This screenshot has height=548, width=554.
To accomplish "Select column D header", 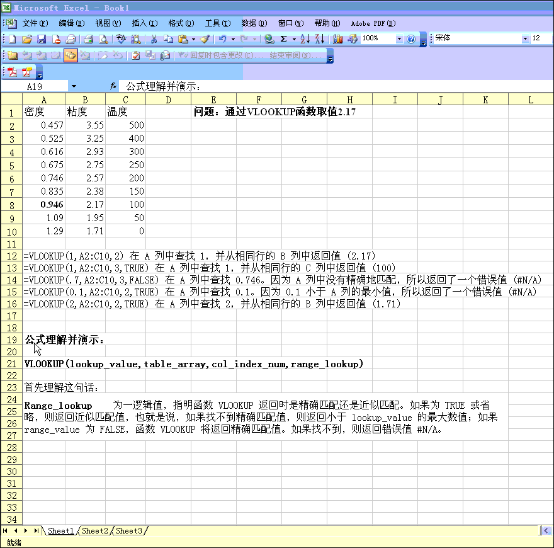I will click(x=168, y=100).
